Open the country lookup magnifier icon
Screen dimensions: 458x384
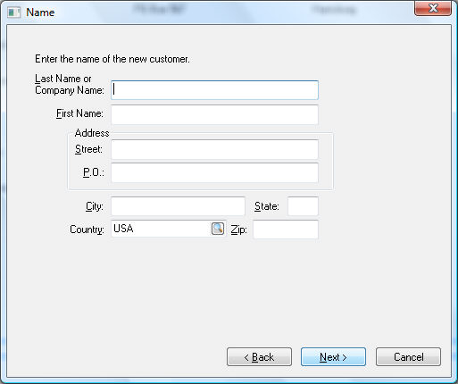218,229
